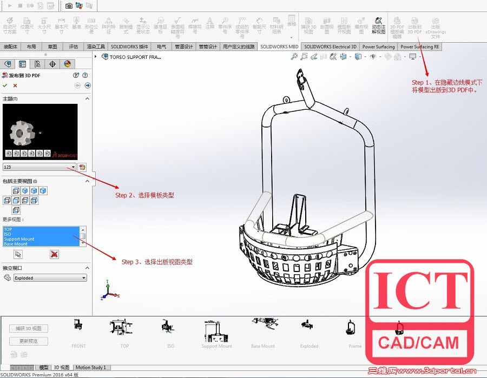This screenshot has height=378, width=487.
Task: Switch to the Power Surfacing tab
Action: point(378,47)
